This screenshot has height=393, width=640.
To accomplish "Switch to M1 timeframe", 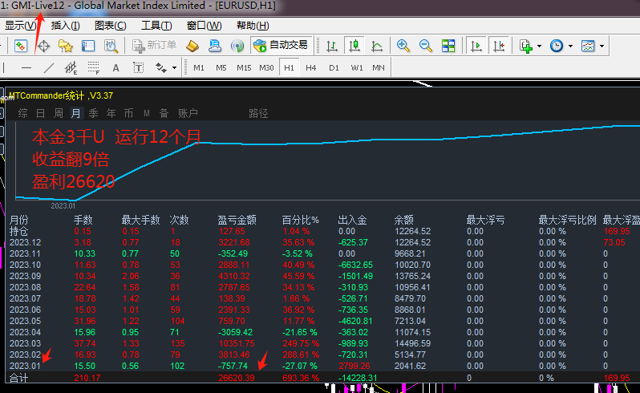I will (199, 67).
